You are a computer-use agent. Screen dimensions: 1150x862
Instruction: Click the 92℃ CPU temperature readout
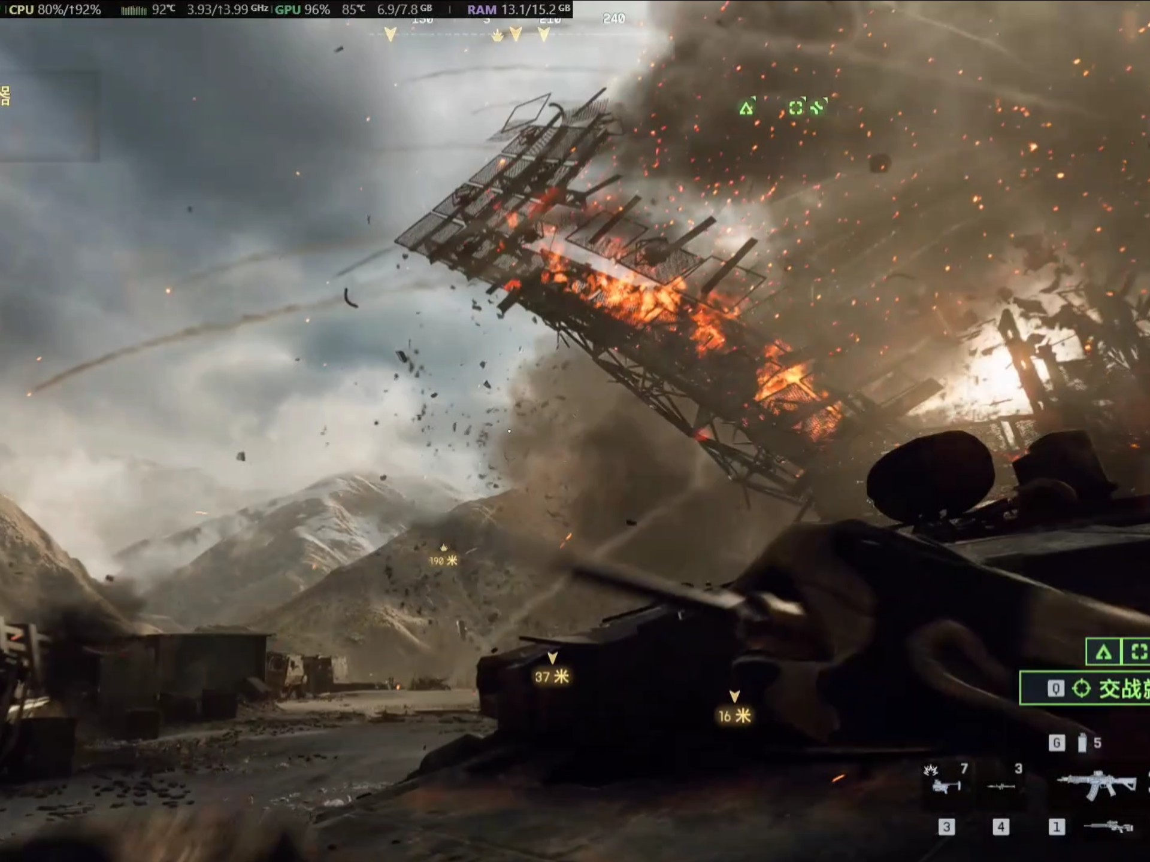(164, 10)
